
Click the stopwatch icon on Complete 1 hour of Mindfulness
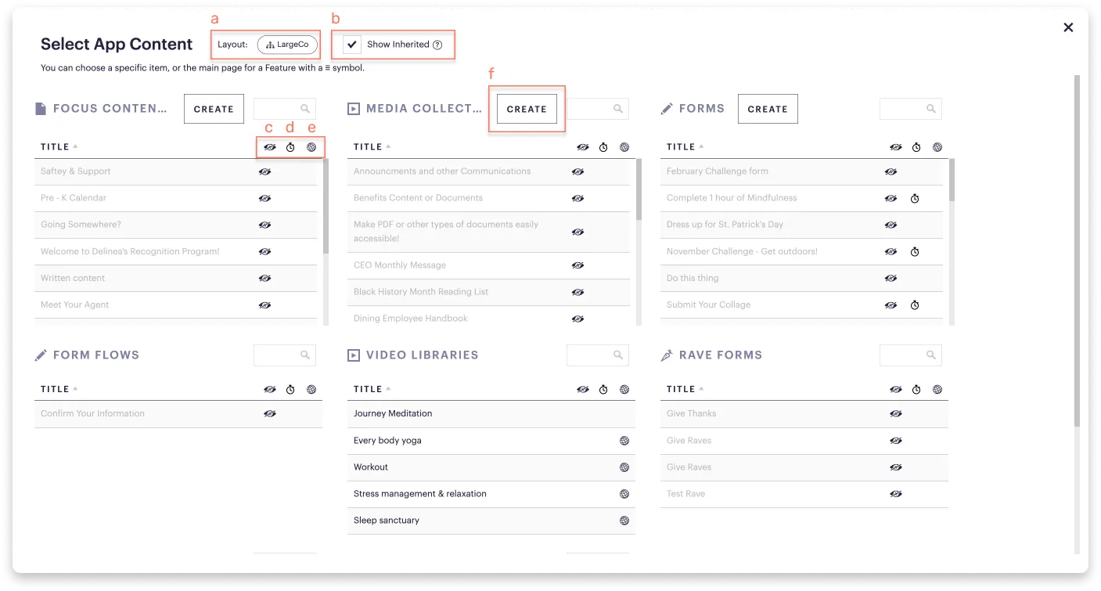915,199
